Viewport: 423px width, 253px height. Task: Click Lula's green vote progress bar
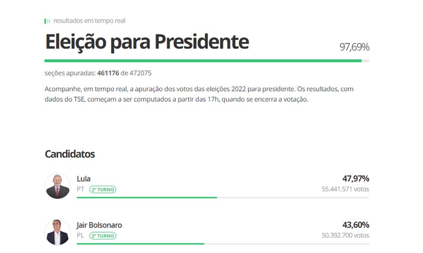coord(147,198)
